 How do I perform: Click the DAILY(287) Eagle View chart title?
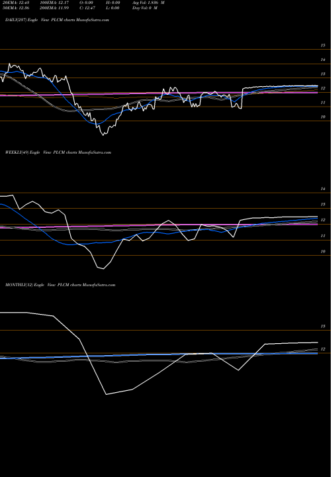point(57,20)
